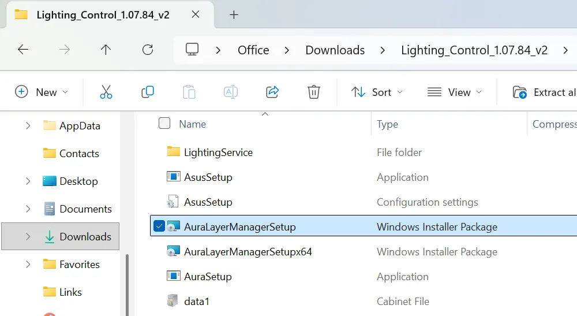Toggle the select-all checkbox beside Name
Viewport: 577px width, 316px height.
pos(164,123)
